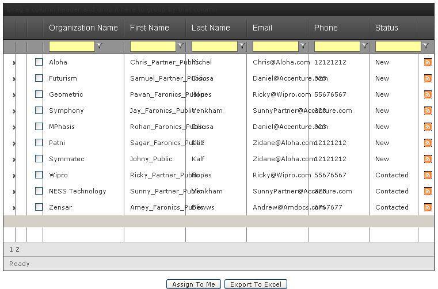Screen dimensions: 438x289
Task: Open the RSS feed icon for Aloha row
Action: pos(428,62)
